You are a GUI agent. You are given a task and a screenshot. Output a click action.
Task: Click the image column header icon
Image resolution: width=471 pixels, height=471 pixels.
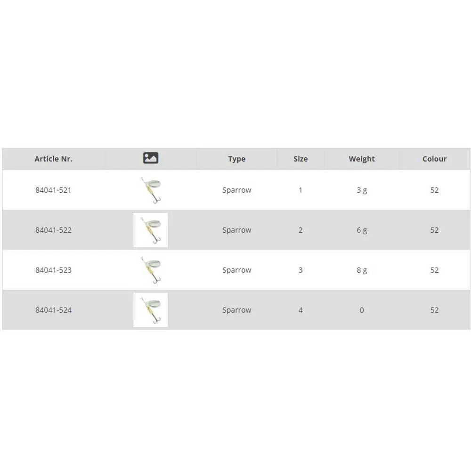(x=151, y=158)
